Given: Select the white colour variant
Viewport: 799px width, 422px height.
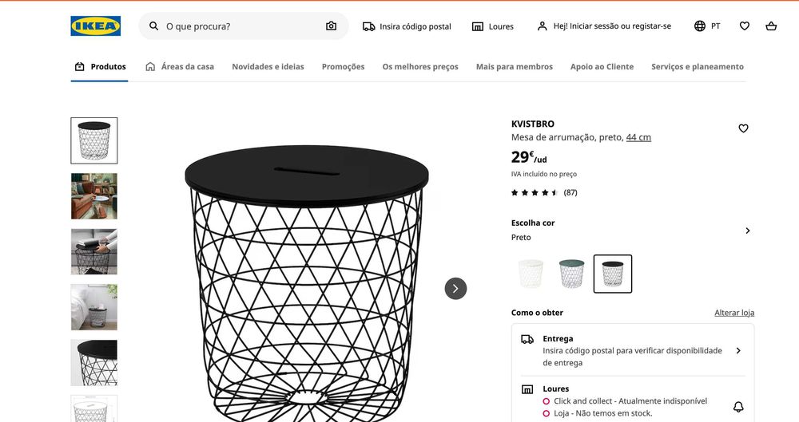Looking at the screenshot, I should tap(531, 274).
